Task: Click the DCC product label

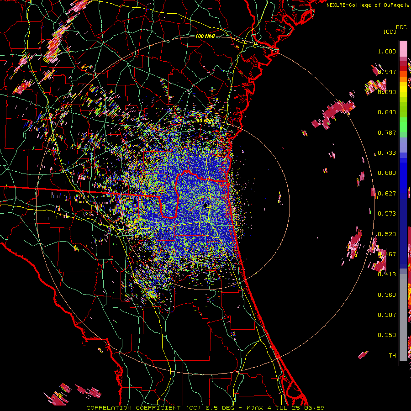Action: [x=401, y=27]
